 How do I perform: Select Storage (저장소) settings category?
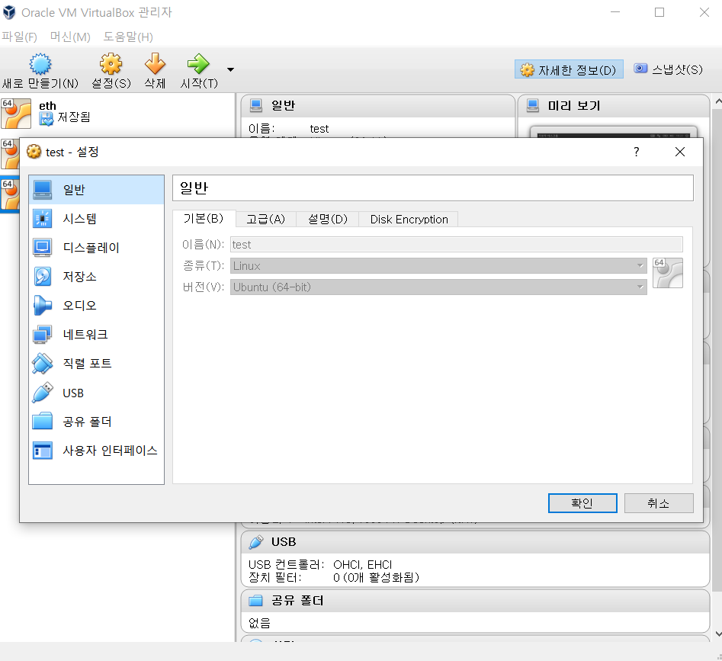click(96, 277)
